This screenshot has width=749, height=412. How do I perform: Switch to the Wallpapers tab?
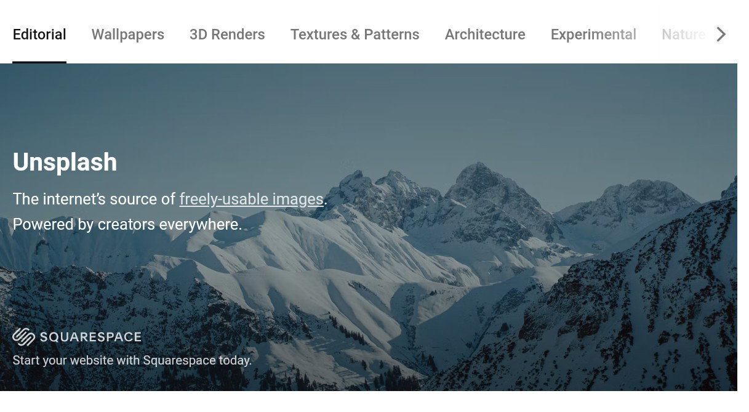(128, 34)
